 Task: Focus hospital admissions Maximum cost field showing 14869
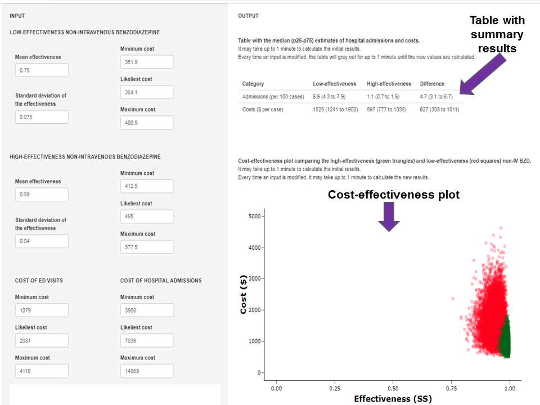[147, 371]
